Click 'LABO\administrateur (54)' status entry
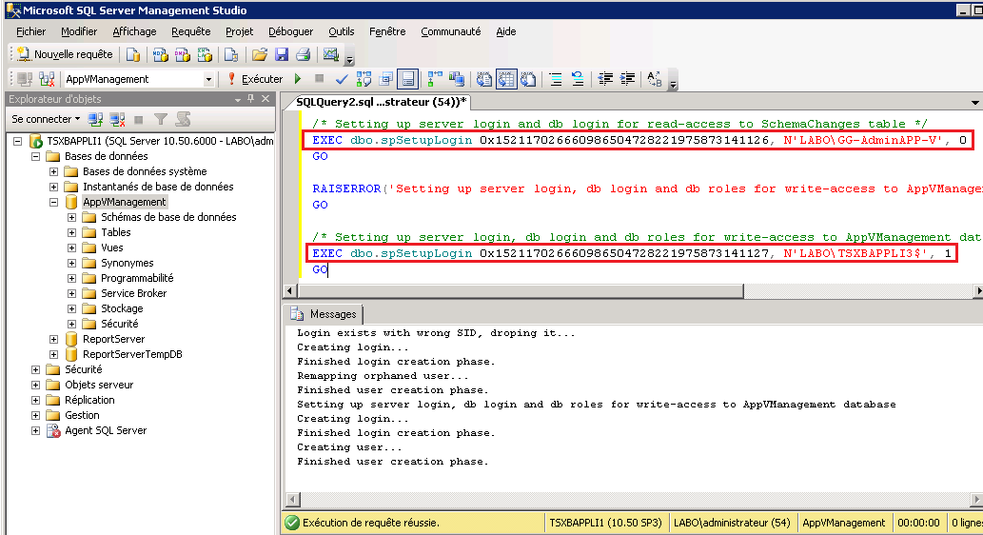This screenshot has width=983, height=535. coord(732,523)
